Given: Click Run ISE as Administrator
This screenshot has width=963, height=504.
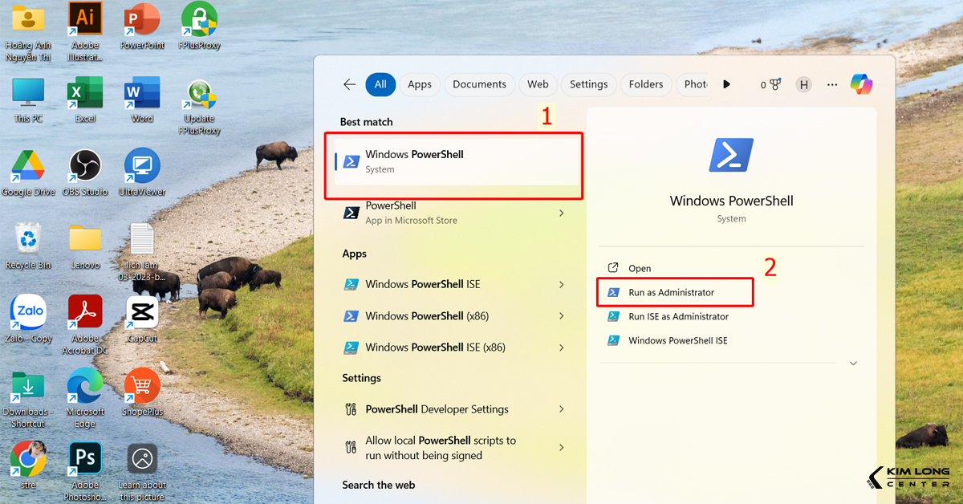Looking at the screenshot, I should pos(678,316).
